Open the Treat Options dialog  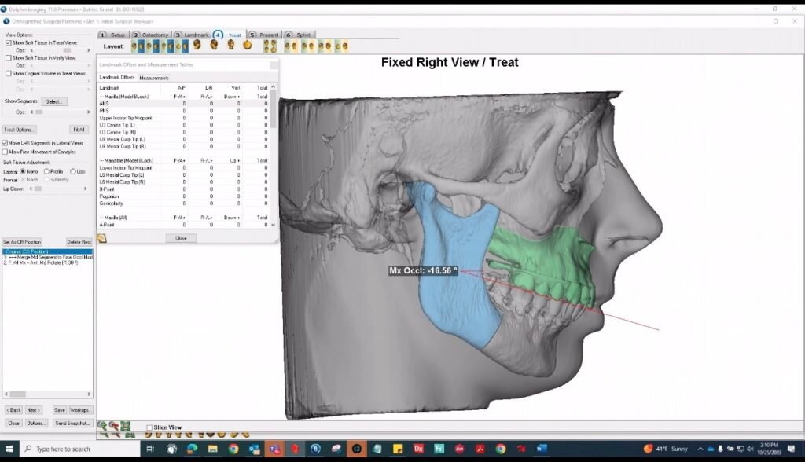pos(20,130)
